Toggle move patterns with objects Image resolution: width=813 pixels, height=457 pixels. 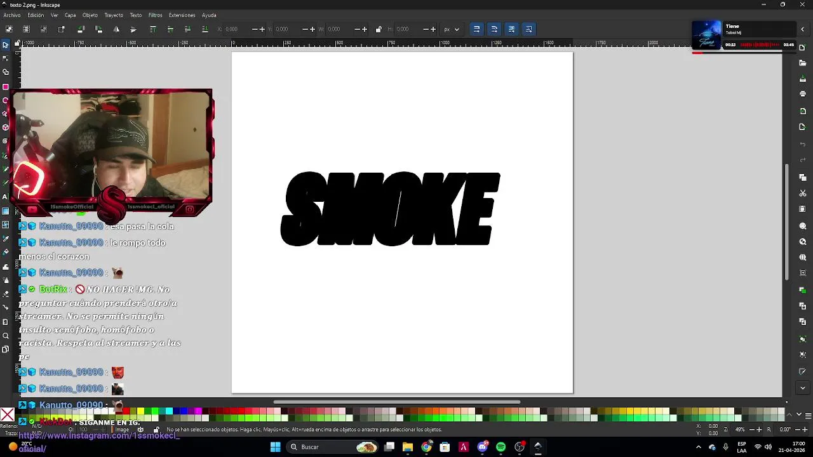(x=528, y=29)
